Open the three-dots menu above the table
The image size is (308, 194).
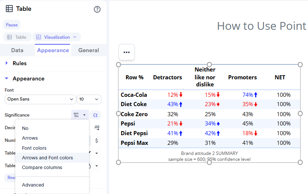[x=127, y=52]
